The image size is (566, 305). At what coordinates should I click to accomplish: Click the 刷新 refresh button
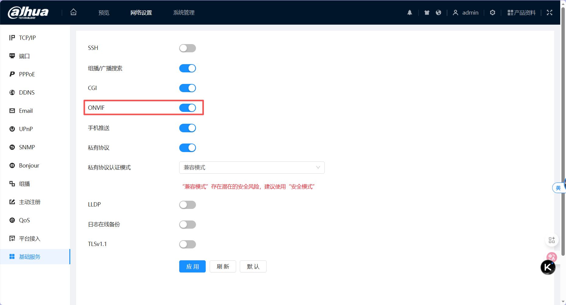pyautogui.click(x=223, y=266)
